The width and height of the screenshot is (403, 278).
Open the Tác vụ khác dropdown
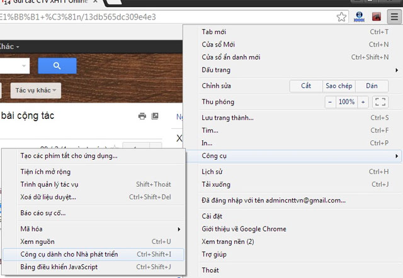36,91
